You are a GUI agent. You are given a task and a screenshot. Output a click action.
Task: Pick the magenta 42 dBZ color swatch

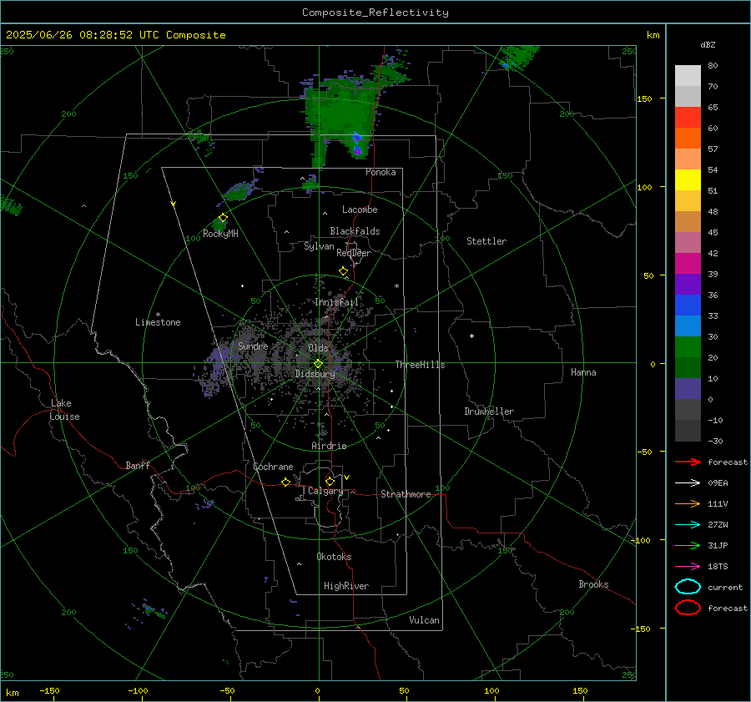pyautogui.click(x=688, y=263)
